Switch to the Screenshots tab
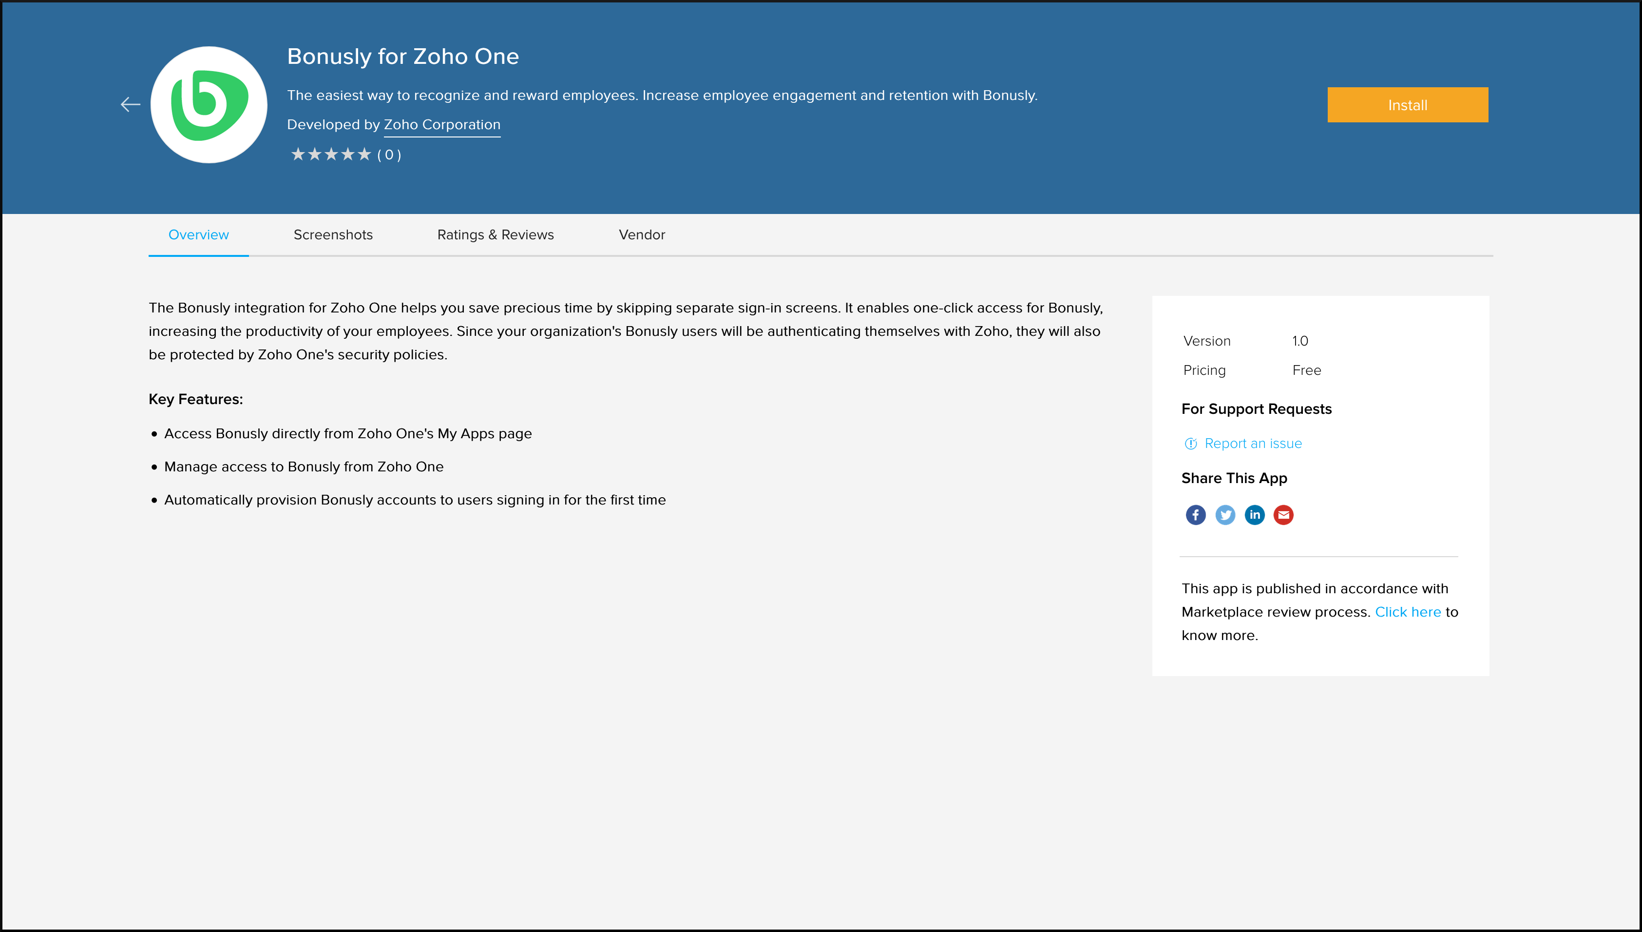Screen dimensions: 1642x932 [x=333, y=234]
